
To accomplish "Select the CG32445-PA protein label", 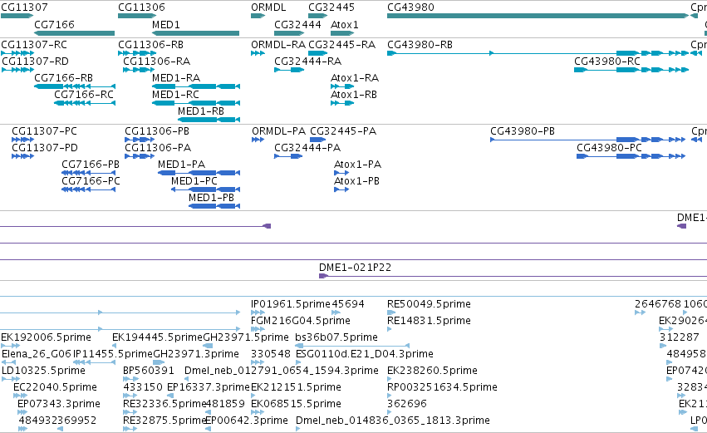I will (343, 131).
